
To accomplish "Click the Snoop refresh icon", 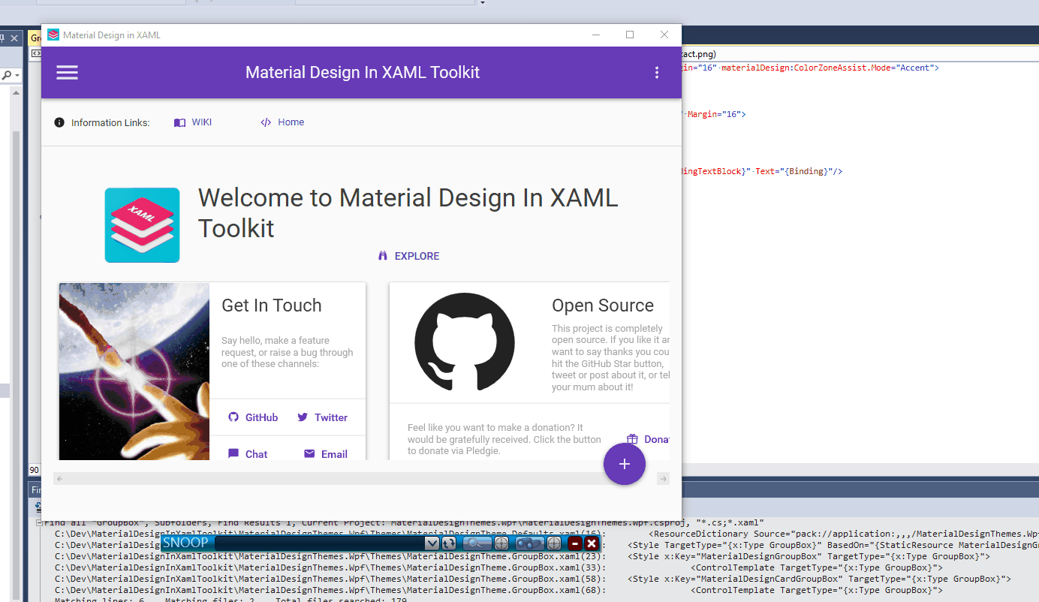I will coord(449,543).
